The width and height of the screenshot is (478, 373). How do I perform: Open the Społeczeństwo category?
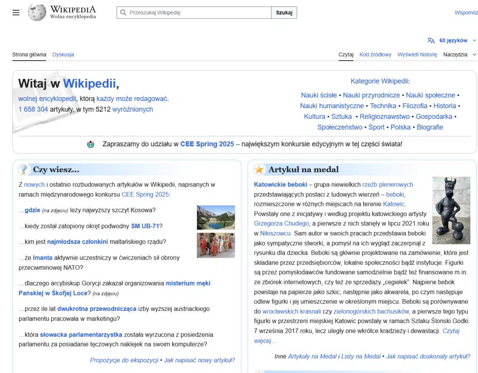(x=340, y=127)
